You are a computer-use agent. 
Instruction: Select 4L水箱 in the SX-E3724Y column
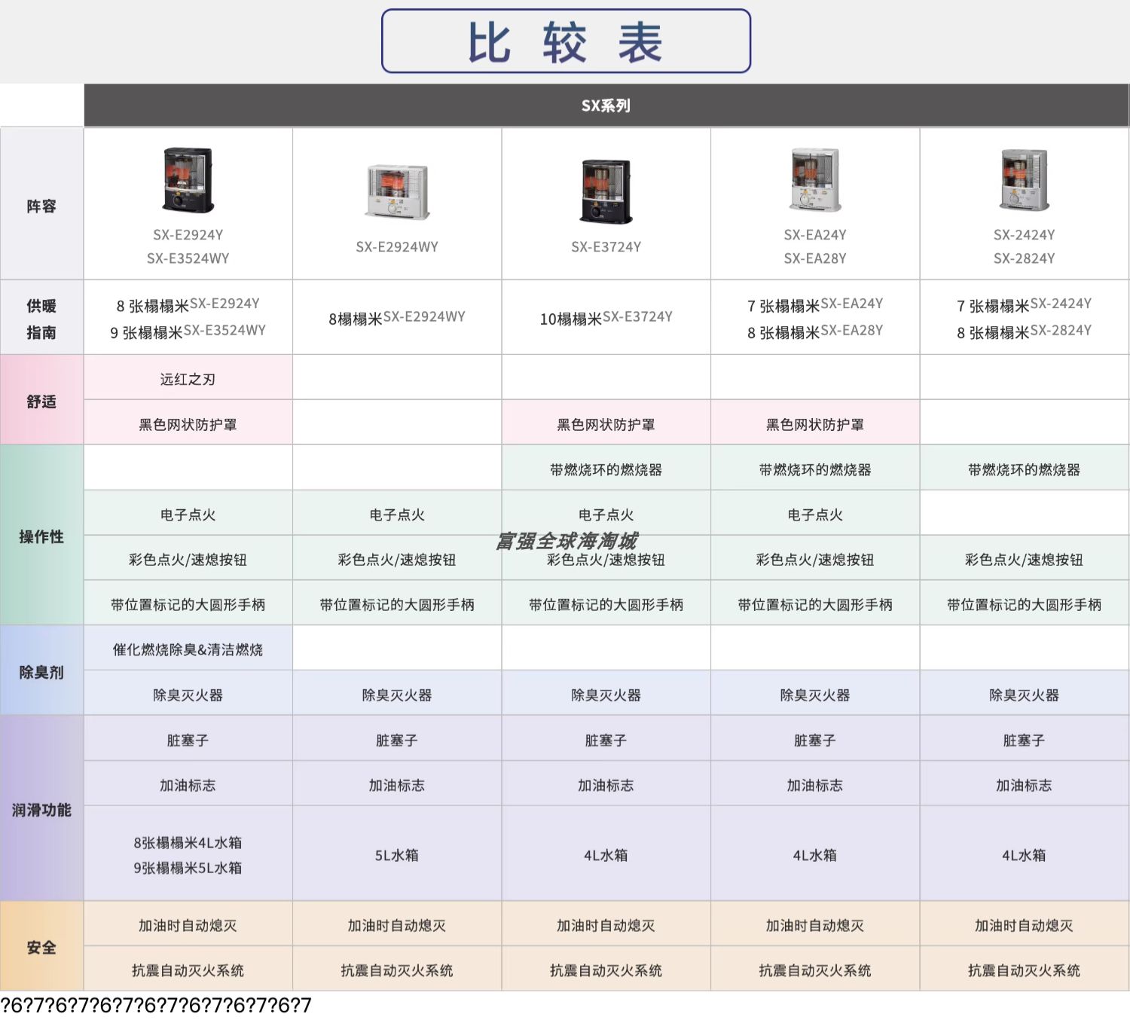coord(606,855)
